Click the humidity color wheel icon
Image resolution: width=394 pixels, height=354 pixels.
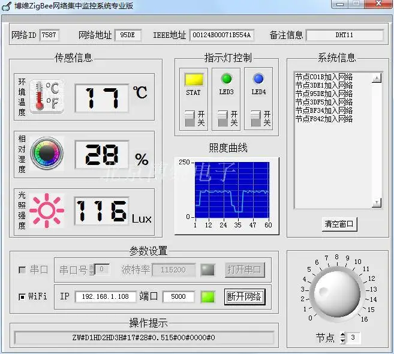(x=46, y=154)
